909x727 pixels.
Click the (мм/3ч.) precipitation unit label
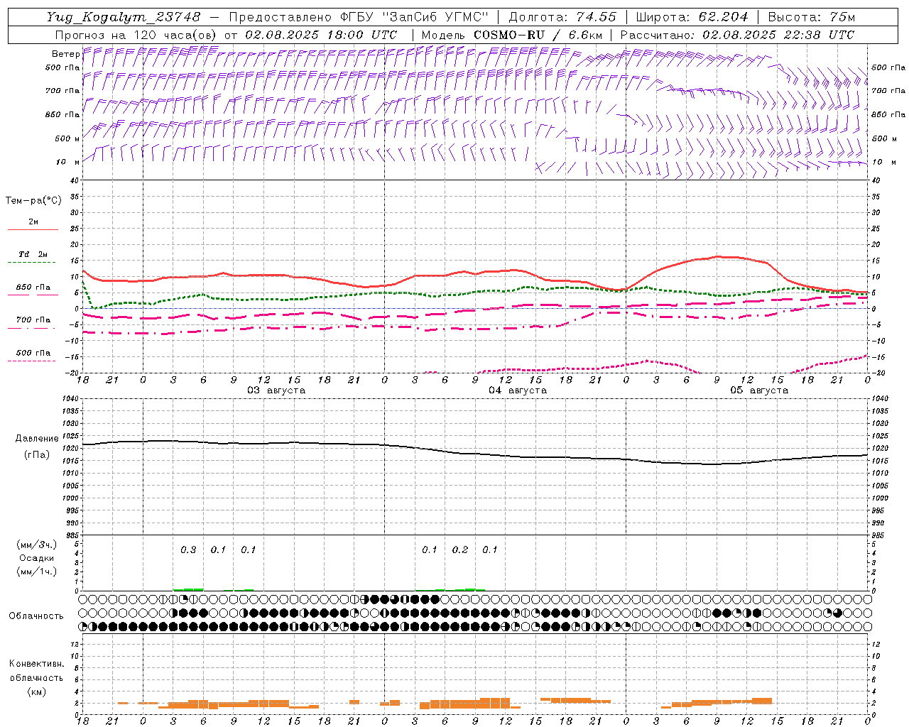[x=36, y=545]
